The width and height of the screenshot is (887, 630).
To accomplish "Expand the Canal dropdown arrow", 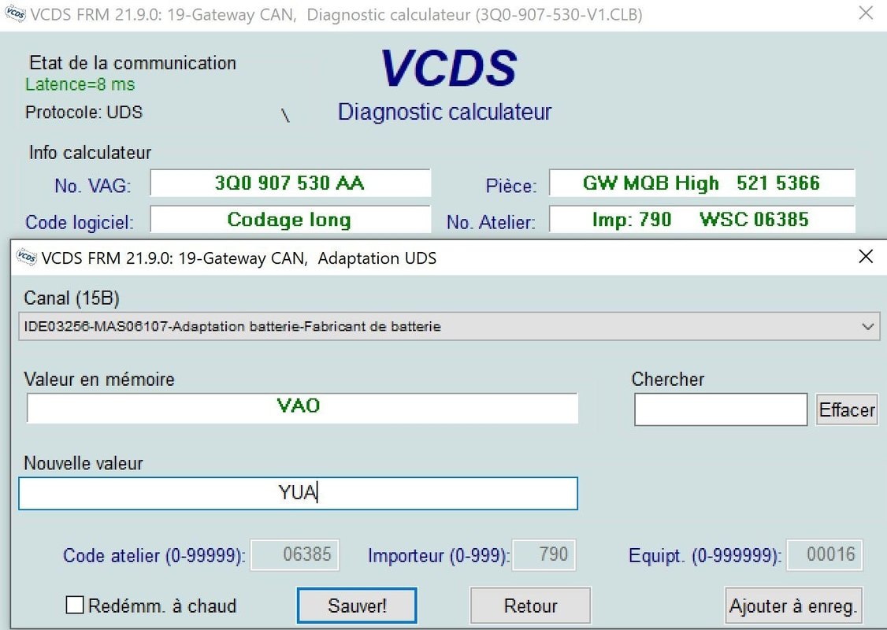I will (x=868, y=326).
